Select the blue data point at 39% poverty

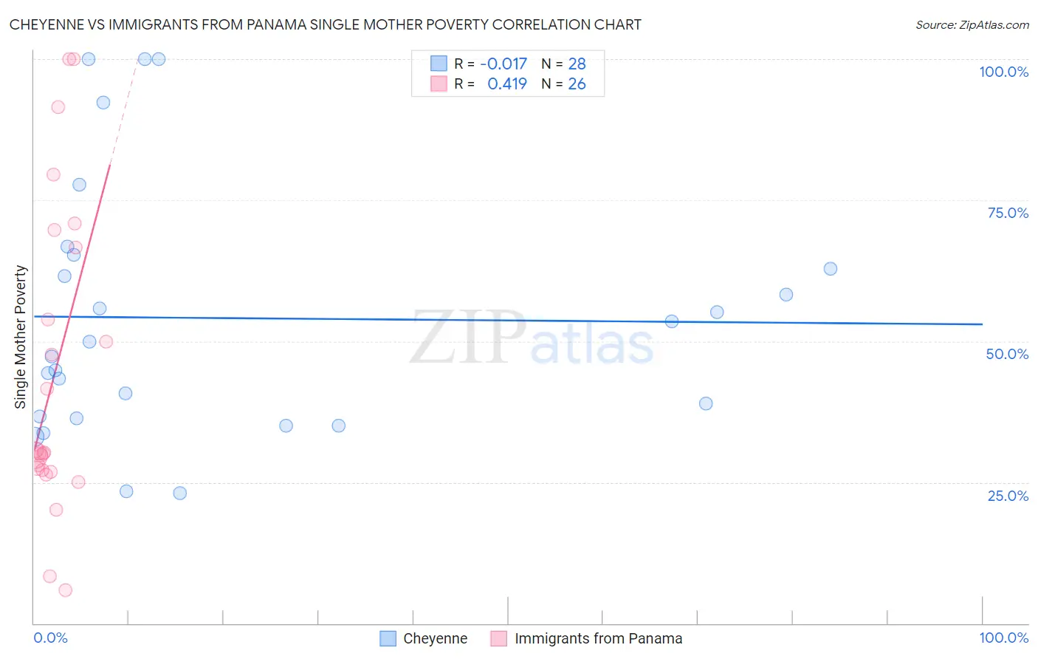click(706, 403)
